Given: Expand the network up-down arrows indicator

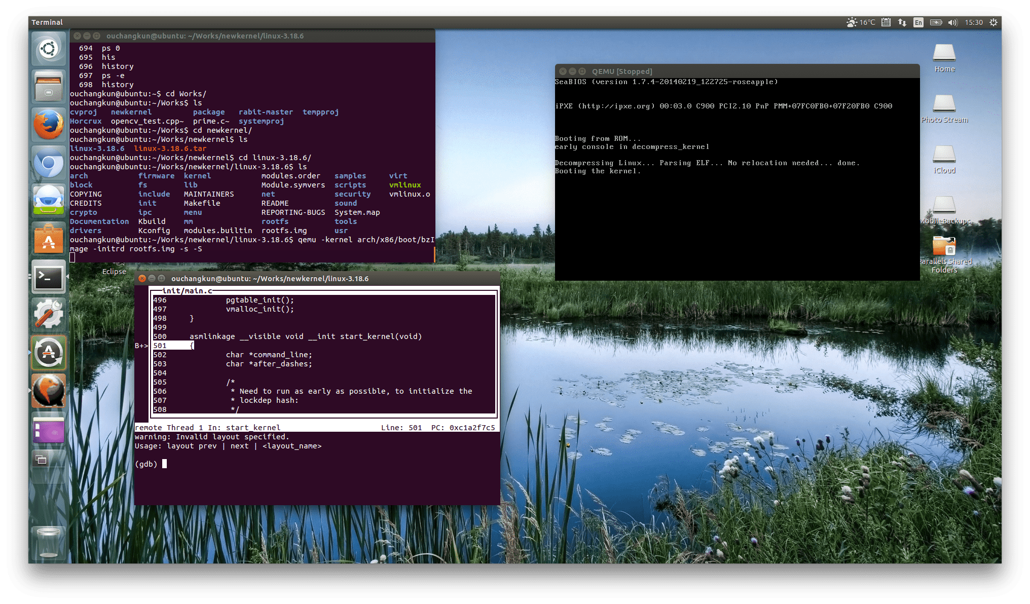Looking at the screenshot, I should 902,22.
